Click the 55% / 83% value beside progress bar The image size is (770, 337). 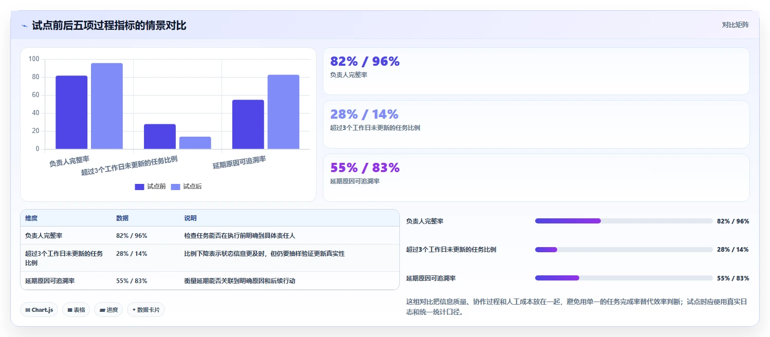733,278
